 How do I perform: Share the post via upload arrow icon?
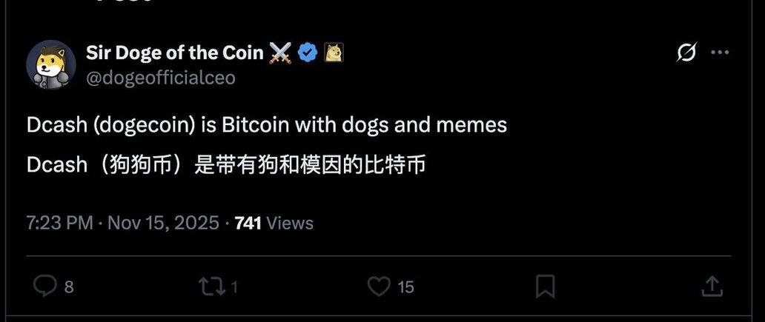[x=712, y=286]
